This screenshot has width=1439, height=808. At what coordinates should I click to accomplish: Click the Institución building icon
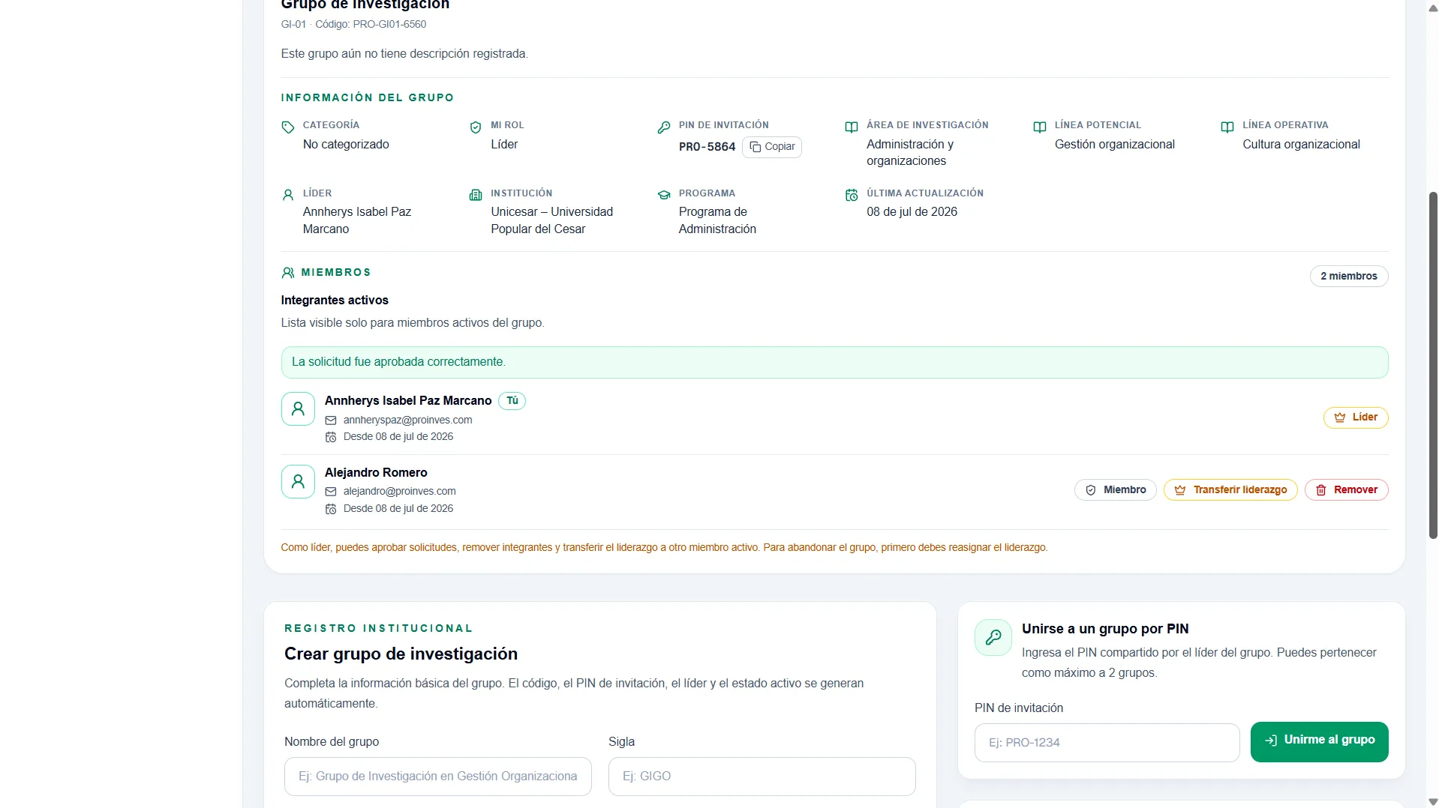click(476, 195)
